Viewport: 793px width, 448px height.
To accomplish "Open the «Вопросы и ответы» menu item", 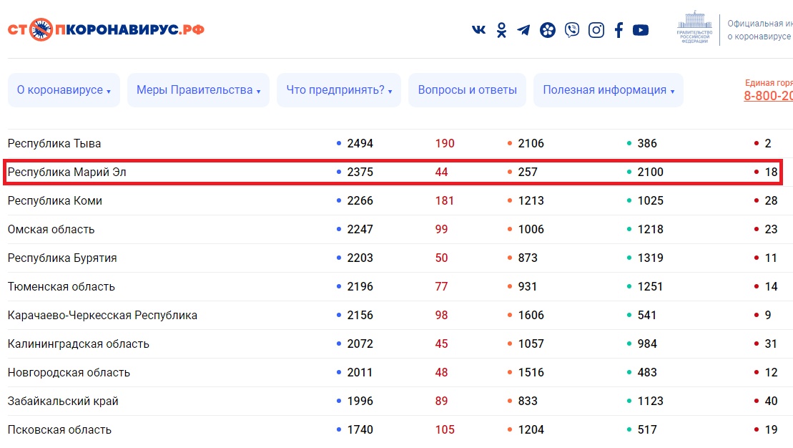I will [x=467, y=90].
